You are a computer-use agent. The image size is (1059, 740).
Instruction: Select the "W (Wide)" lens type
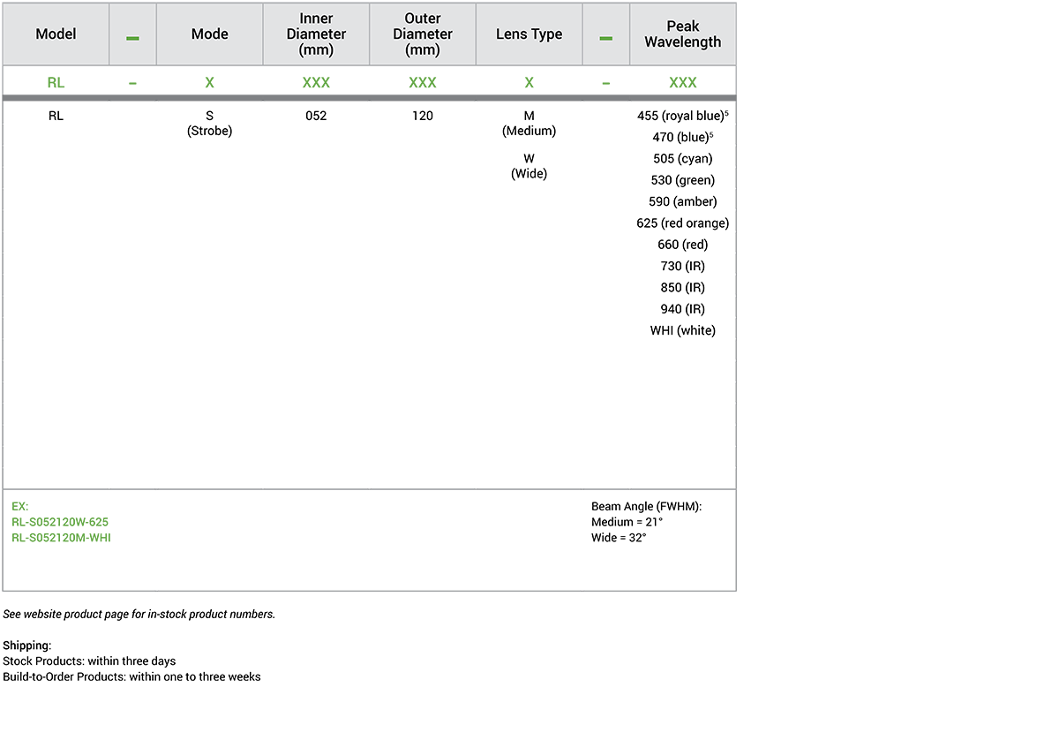[529, 166]
